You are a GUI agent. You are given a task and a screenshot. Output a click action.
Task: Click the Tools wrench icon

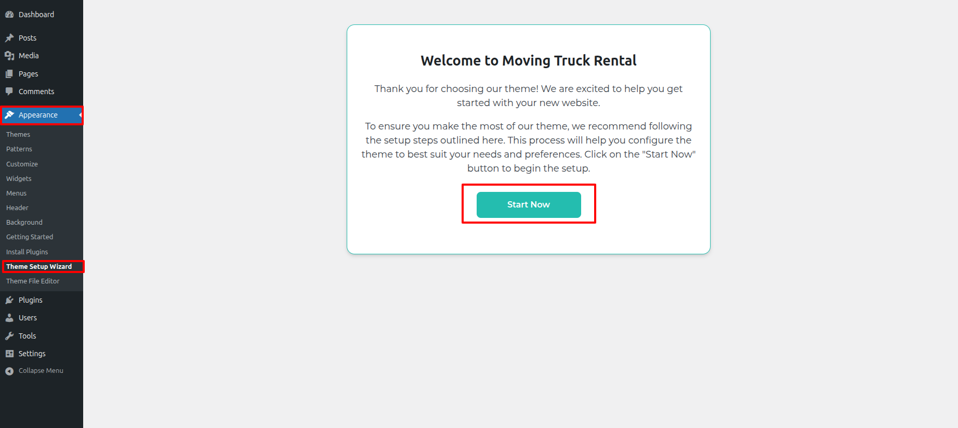click(x=9, y=336)
